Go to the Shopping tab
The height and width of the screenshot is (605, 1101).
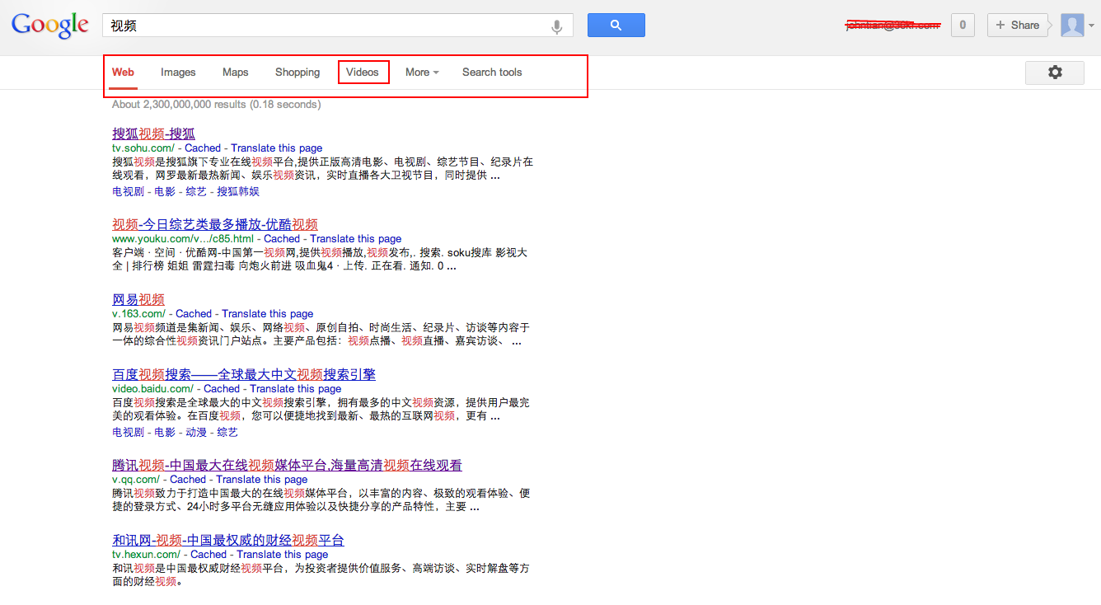tap(298, 73)
